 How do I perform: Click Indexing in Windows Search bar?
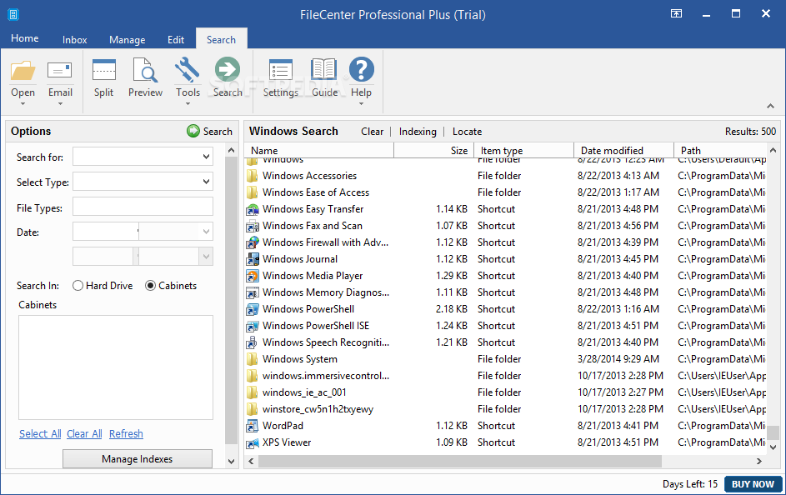tap(418, 132)
